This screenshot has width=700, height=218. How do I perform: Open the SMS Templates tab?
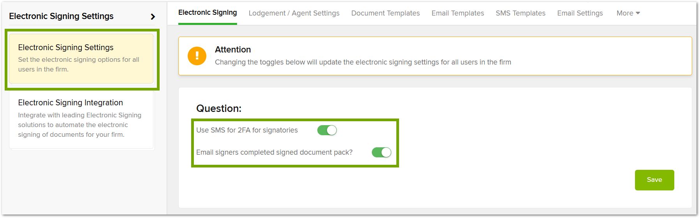[x=521, y=13]
